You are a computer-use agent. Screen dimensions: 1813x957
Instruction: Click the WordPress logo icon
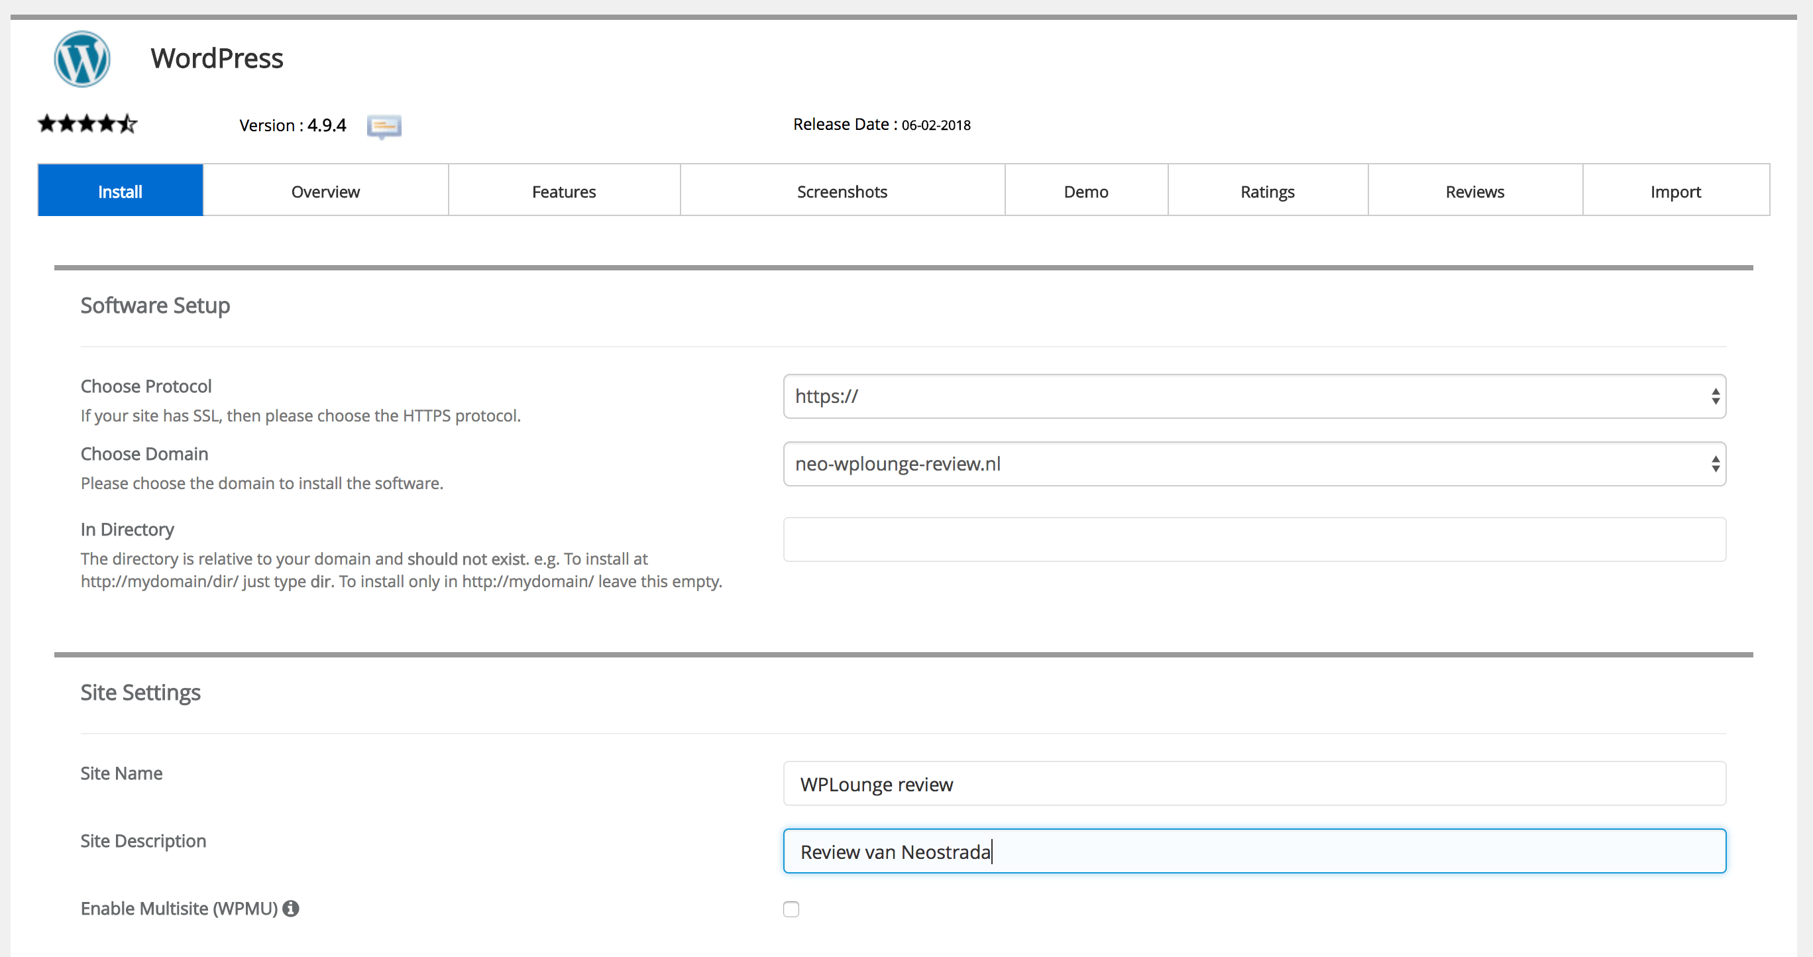tap(82, 59)
